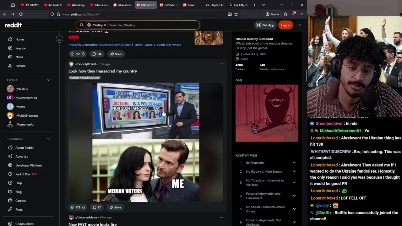The height and width of the screenshot is (226, 402).
Task: Open Popular in the sidebar
Action: click(x=21, y=48)
